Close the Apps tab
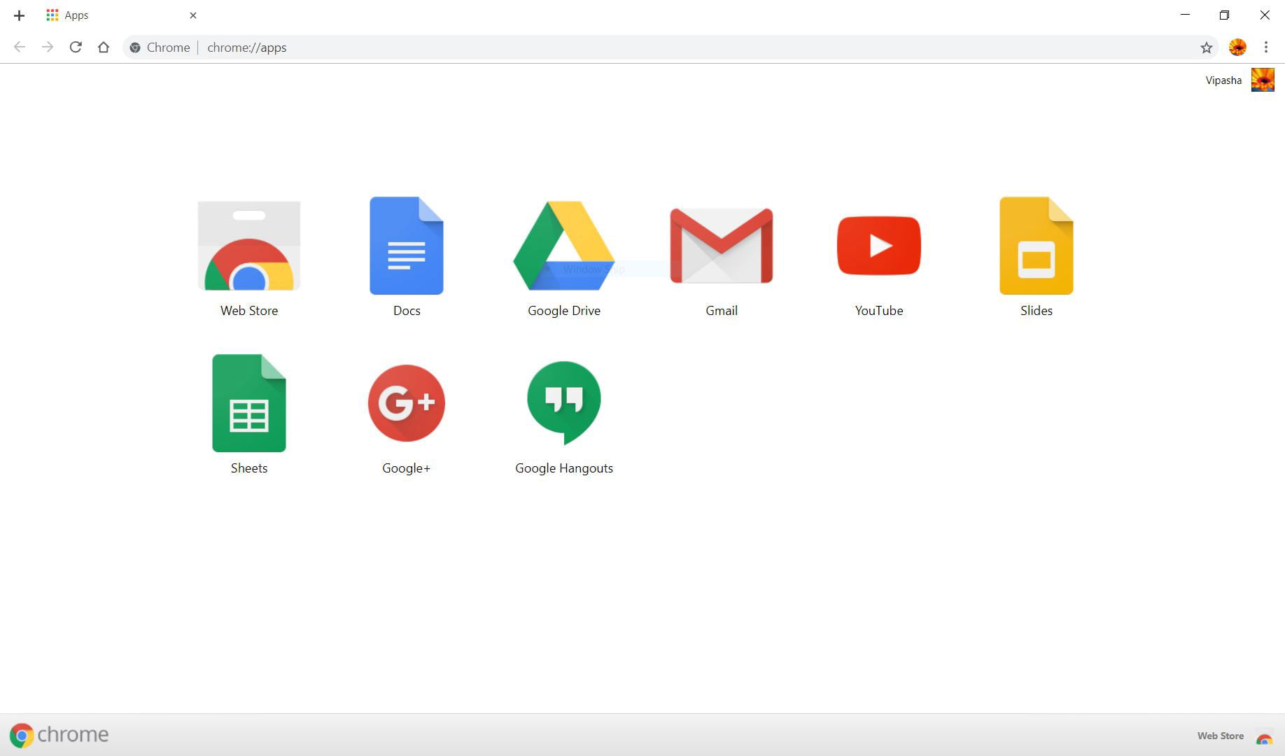 pyautogui.click(x=193, y=15)
